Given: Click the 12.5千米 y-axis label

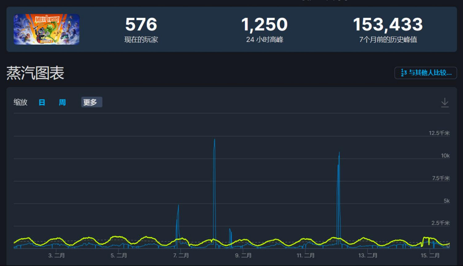Looking at the screenshot, I should pos(439,133).
